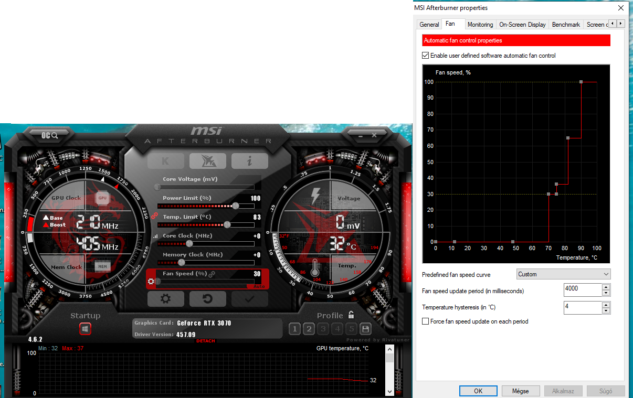Click the MEM chip icon

[102, 267]
